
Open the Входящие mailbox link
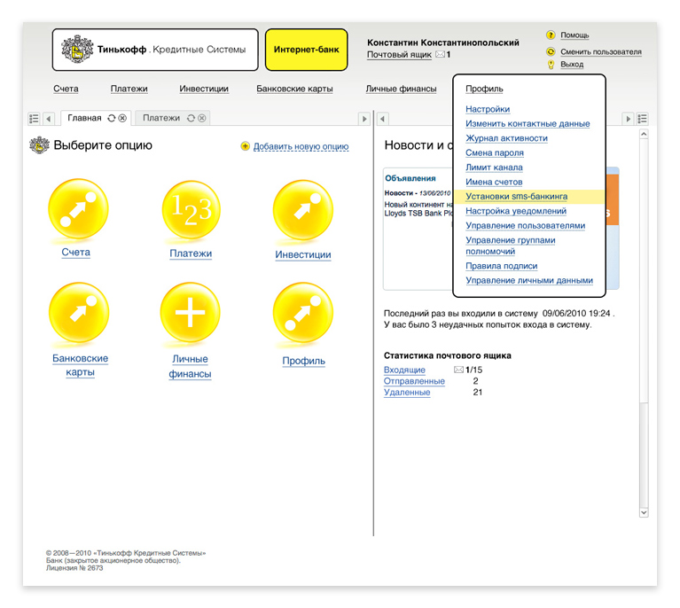tap(404, 370)
